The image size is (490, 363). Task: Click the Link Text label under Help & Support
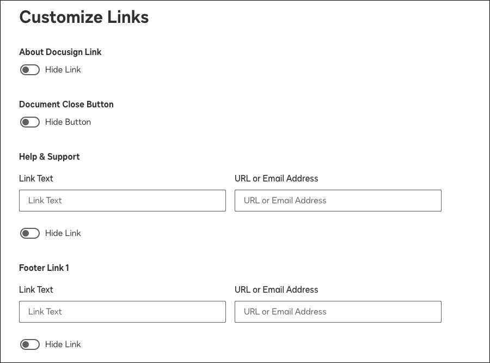(x=36, y=178)
